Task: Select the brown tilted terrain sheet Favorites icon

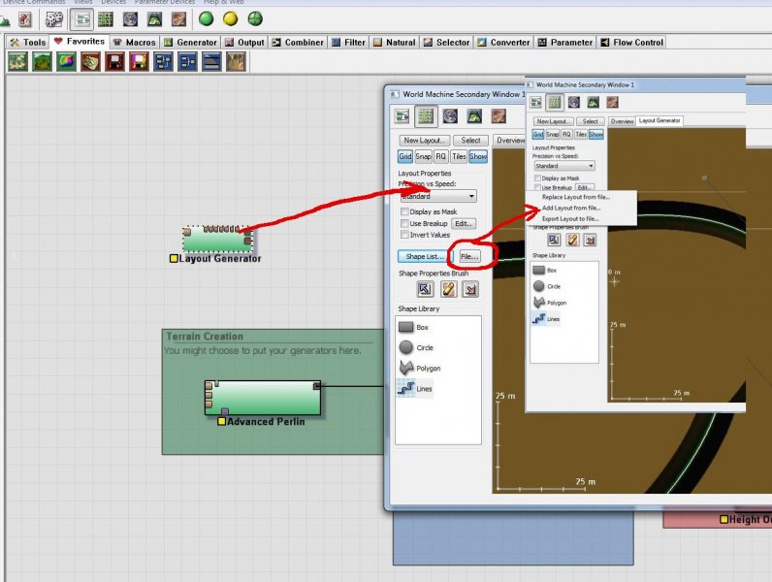Action: point(90,62)
